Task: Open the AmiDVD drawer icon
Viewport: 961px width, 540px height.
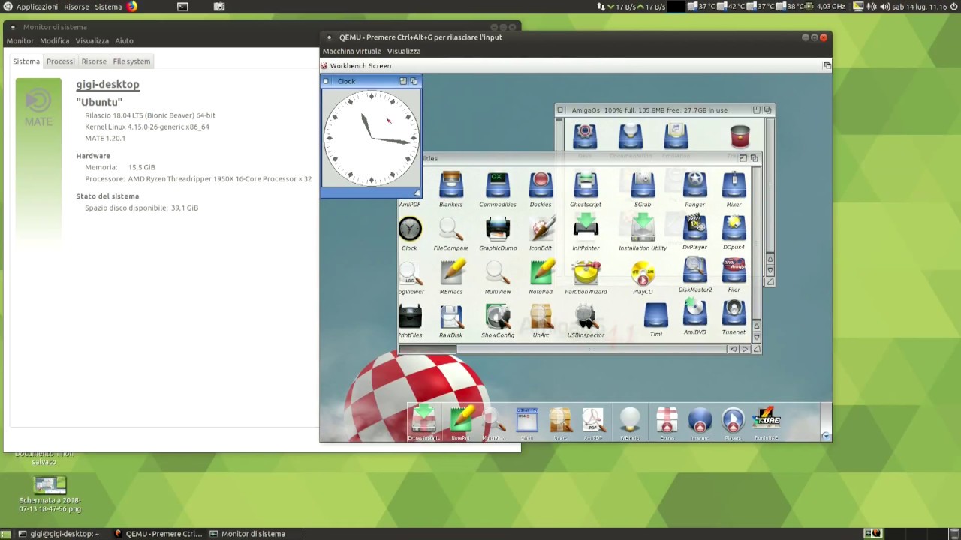Action: [x=694, y=313]
